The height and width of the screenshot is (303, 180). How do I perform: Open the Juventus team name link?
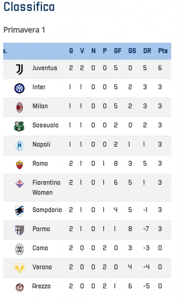pos(45,68)
